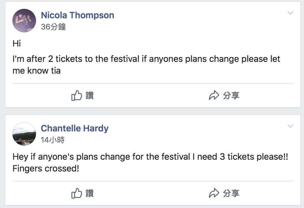Click the thumbs-up icon on Chantelle Hardy's post
The width and height of the screenshot is (304, 208).
click(76, 193)
